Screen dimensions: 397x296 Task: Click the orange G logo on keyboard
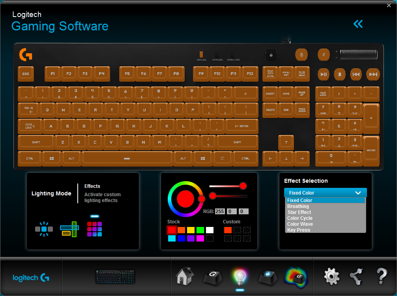coord(26,54)
